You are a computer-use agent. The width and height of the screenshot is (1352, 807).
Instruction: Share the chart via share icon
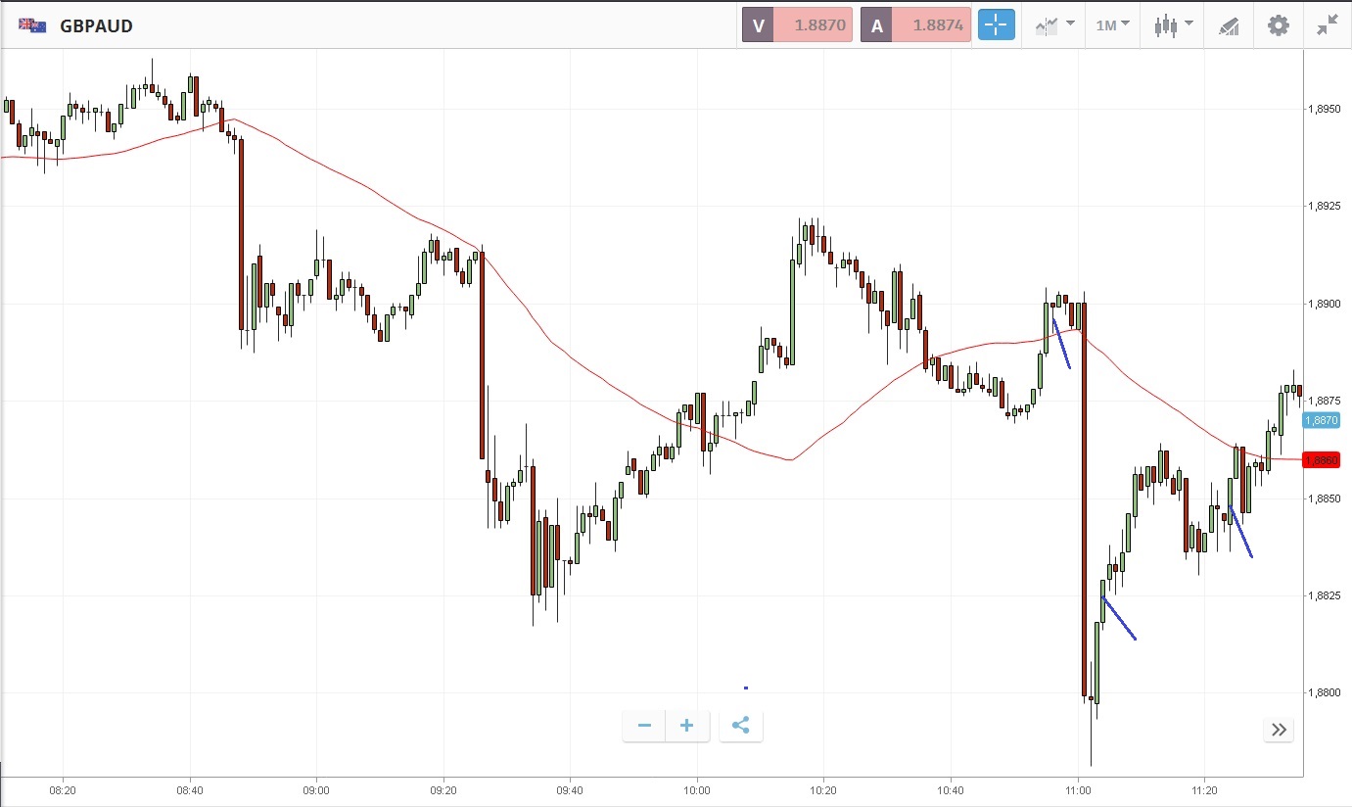pos(741,726)
